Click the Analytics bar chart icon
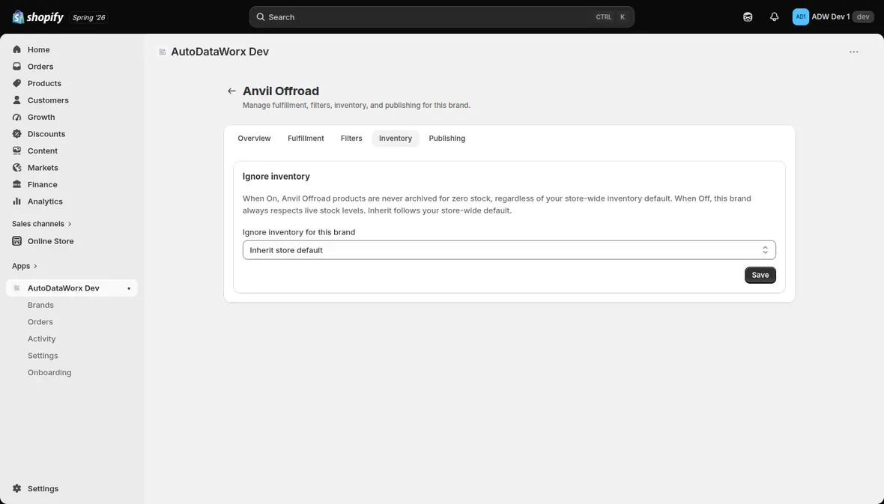 [17, 202]
